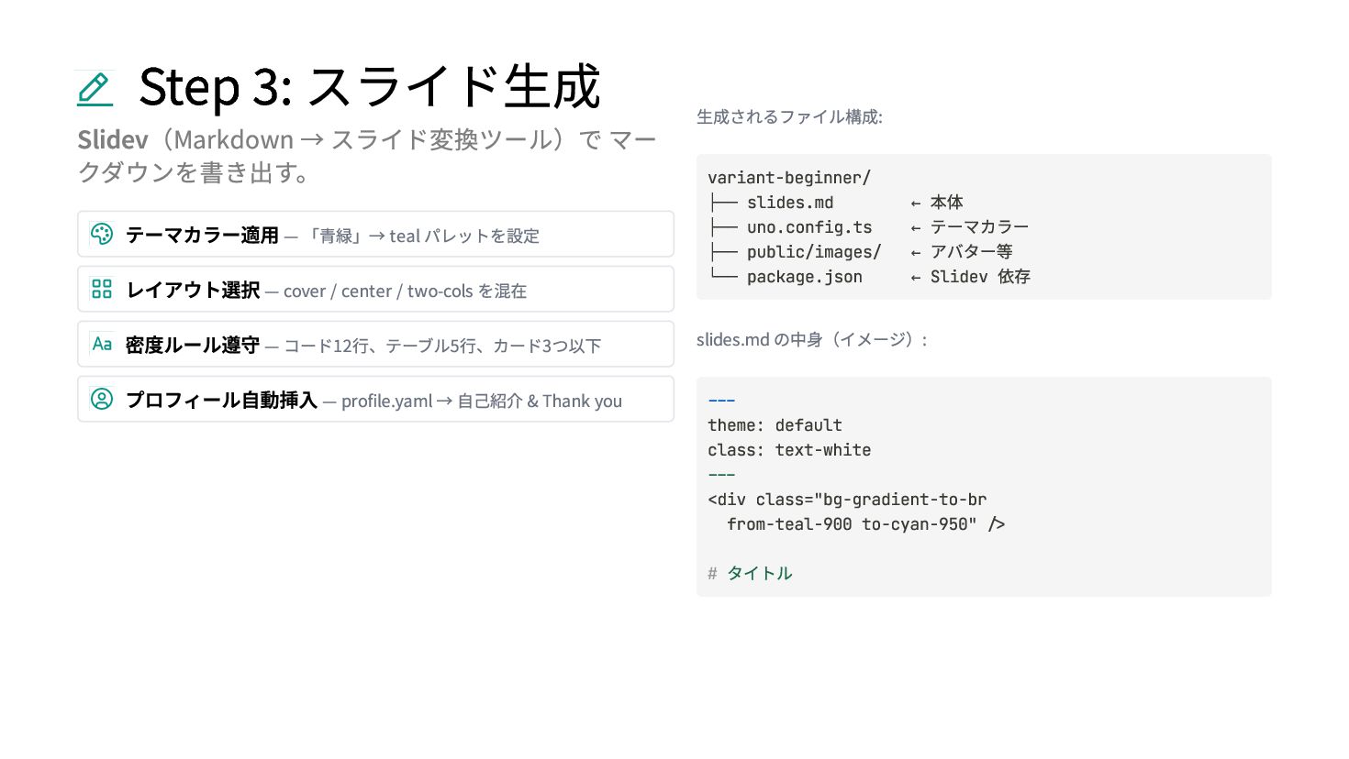Click the text profile.yaml → 自己紹介 & Thank you
1349x759 pixels.
482,401
